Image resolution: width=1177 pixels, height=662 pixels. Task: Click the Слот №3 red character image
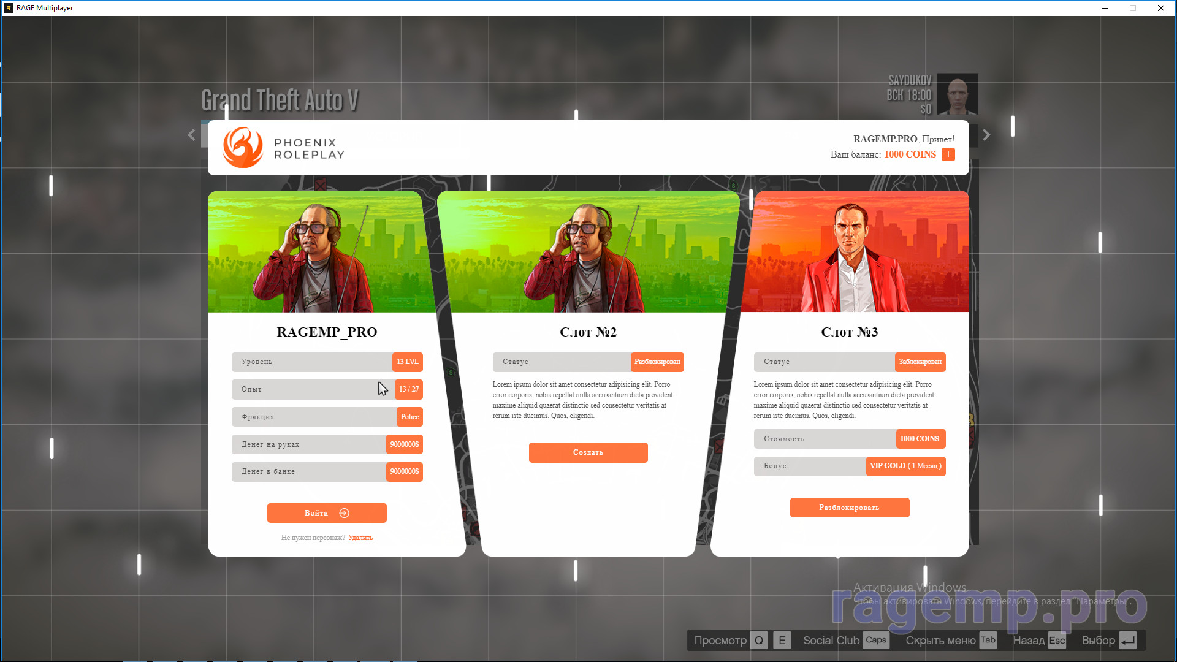(x=855, y=252)
